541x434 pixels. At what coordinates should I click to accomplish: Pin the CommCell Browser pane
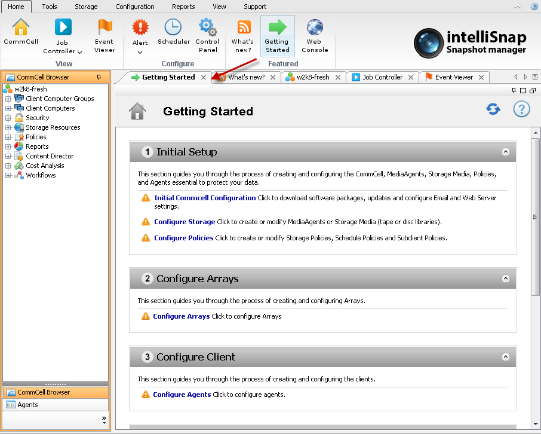pyautogui.click(x=99, y=78)
